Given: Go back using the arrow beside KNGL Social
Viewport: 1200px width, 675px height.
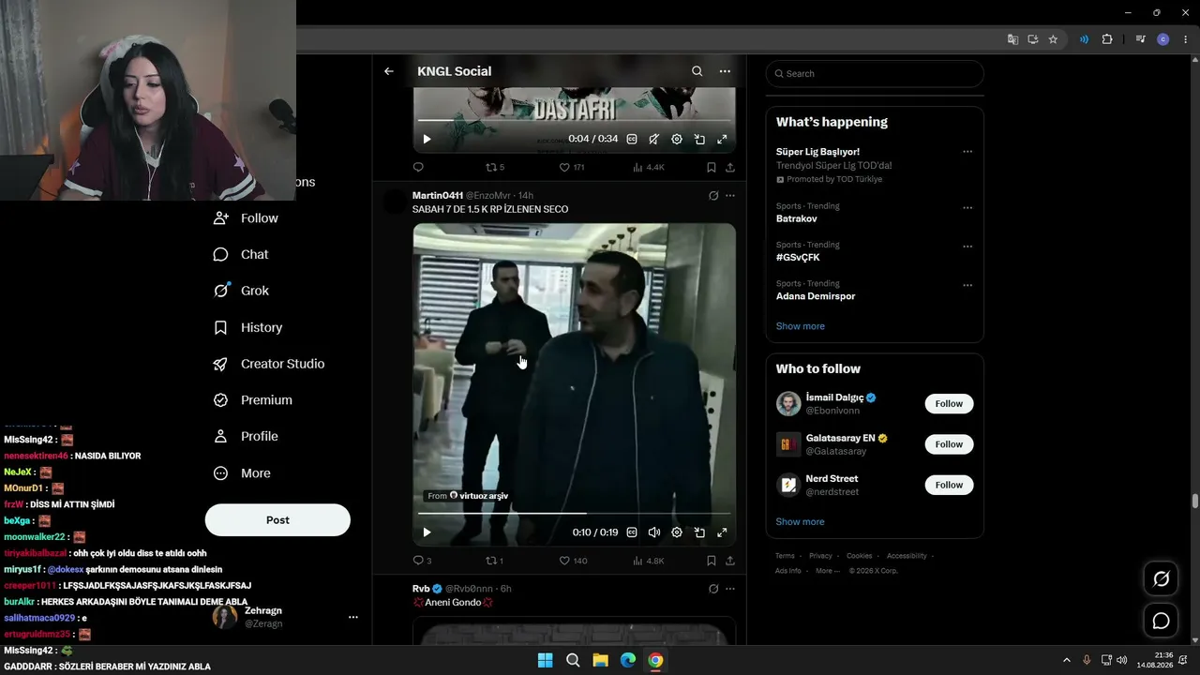Looking at the screenshot, I should tap(389, 71).
